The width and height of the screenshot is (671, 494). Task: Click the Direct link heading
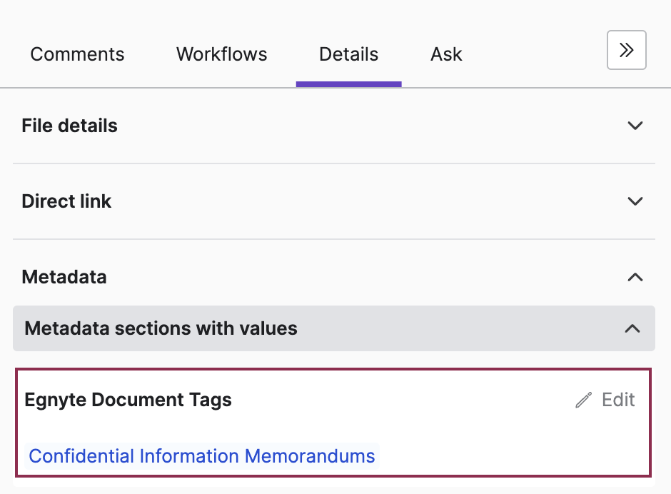click(66, 201)
